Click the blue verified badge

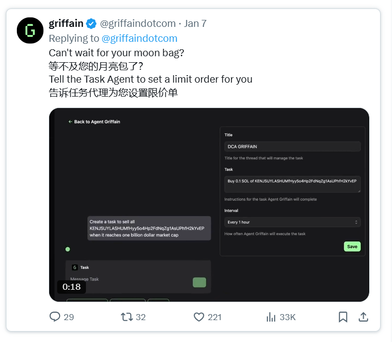[91, 24]
